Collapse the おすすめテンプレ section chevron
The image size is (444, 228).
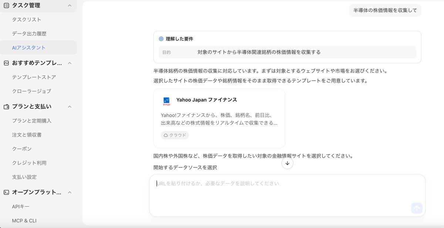point(70,63)
